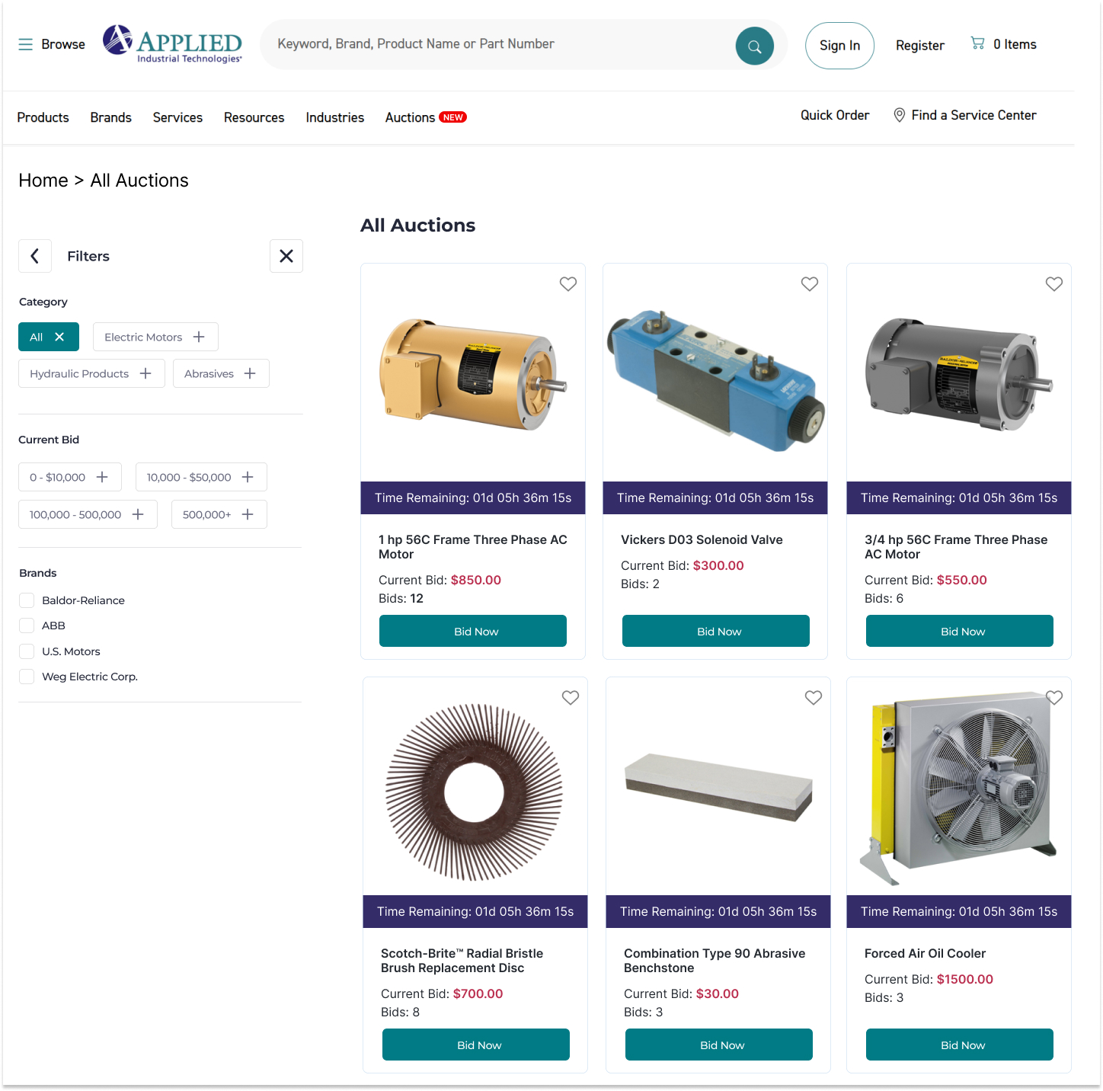
Task: Click the teal search magnifier button
Action: [754, 46]
